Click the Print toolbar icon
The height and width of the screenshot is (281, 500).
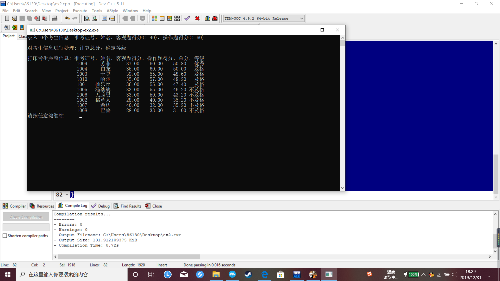[x=55, y=18]
